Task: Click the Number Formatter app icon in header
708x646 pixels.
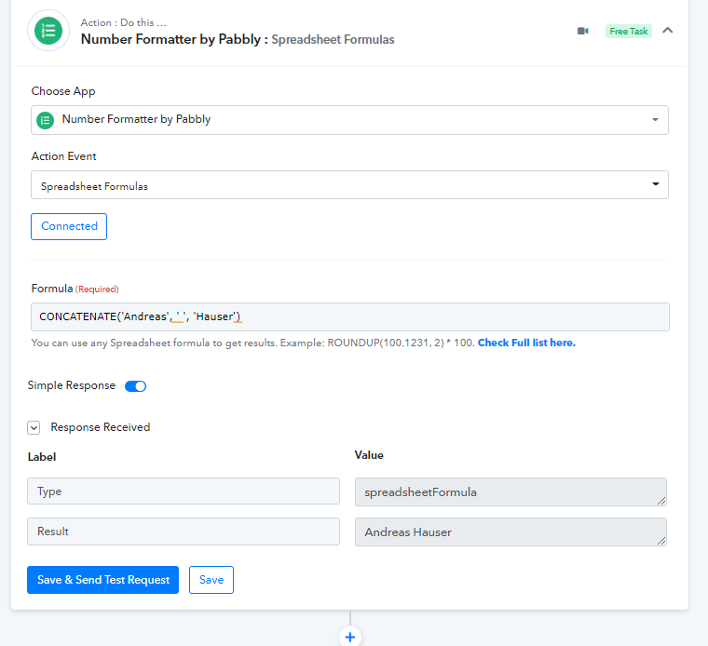Action: [48, 31]
